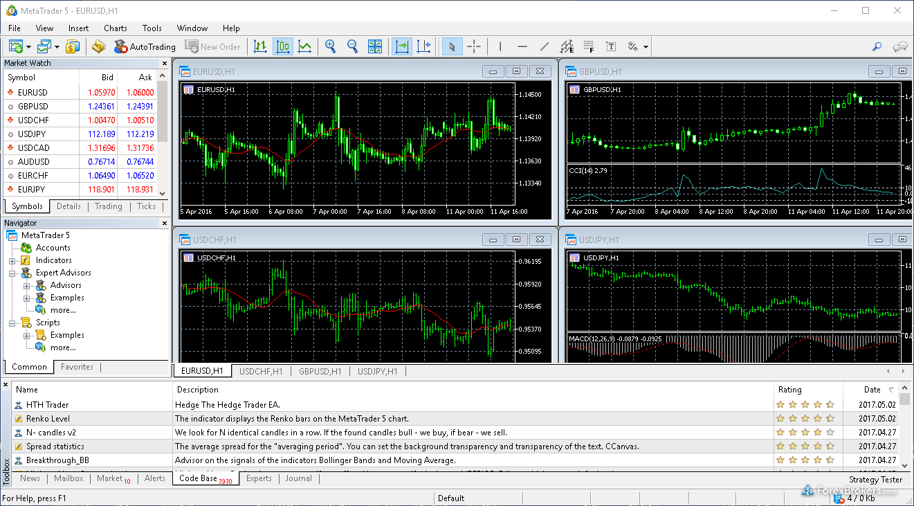Zoom out on the active chart
Viewport: 914px width, 506px height.
coord(352,46)
